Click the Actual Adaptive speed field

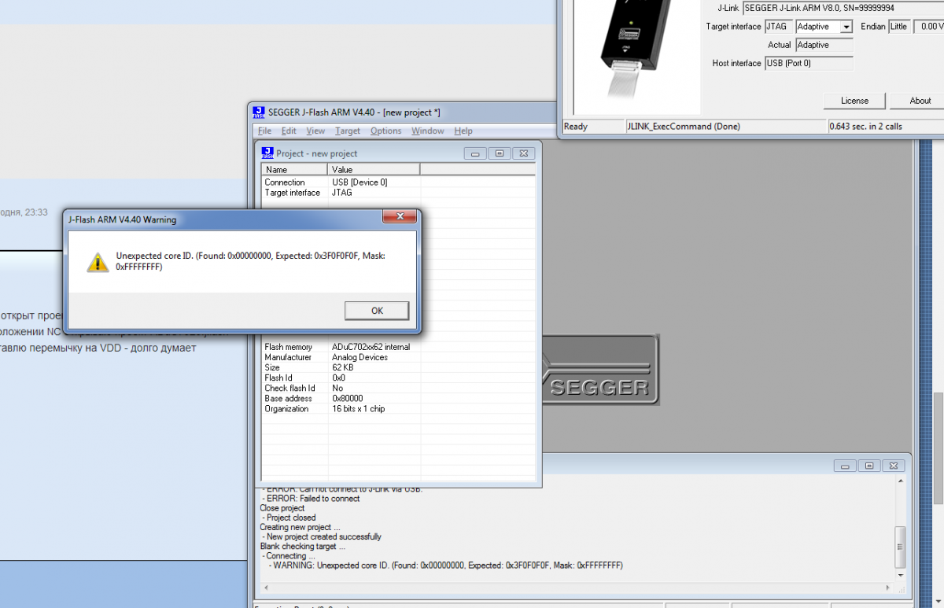(824, 45)
